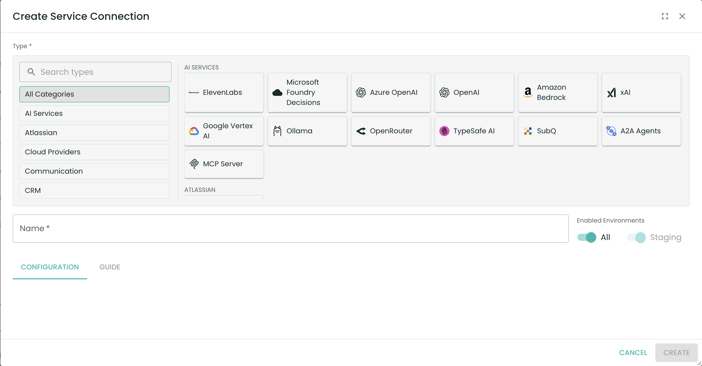Click the AI SERVICES section heading
The width and height of the screenshot is (702, 366).
(x=202, y=67)
